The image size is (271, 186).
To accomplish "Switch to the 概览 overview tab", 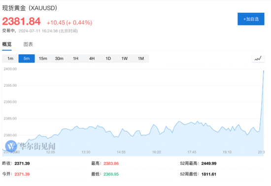I will (7, 44).
